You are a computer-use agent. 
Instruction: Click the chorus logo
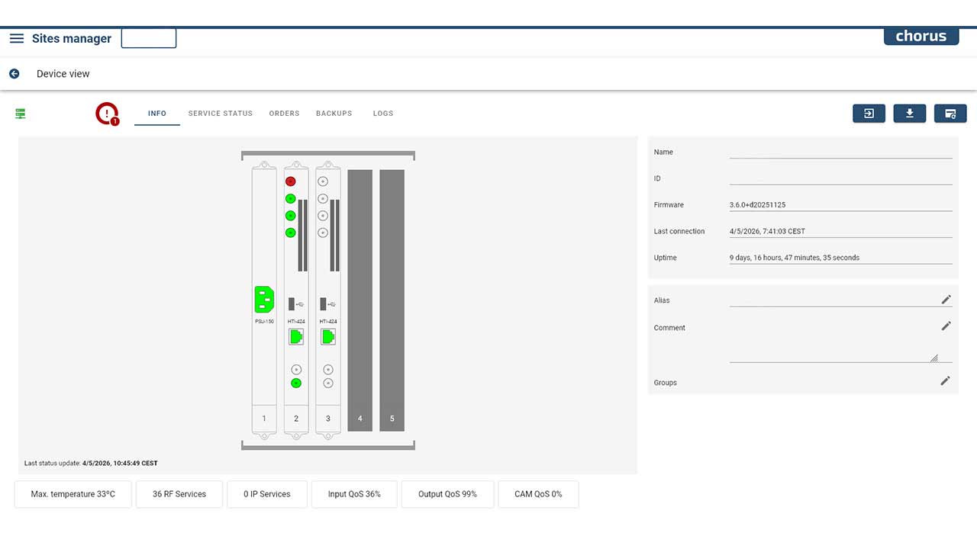click(921, 36)
